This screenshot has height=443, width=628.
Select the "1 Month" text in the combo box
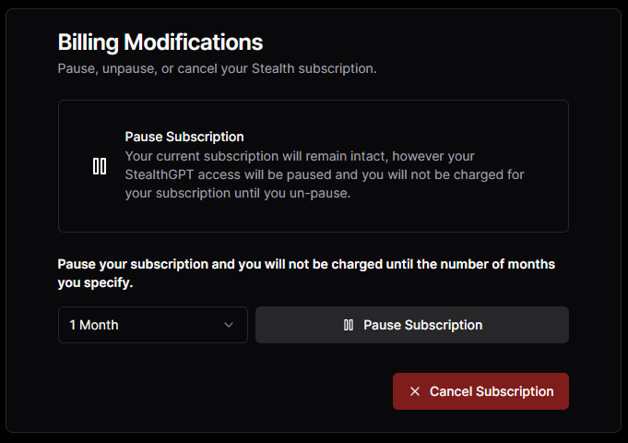[x=94, y=325]
